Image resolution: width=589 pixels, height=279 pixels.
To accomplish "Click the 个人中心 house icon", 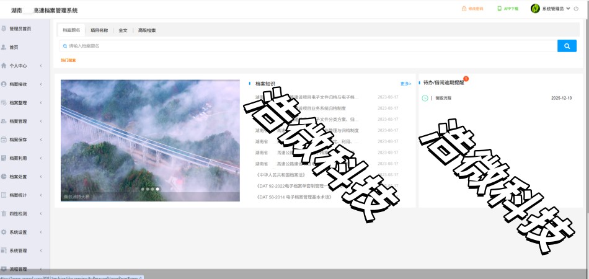I will (x=4, y=66).
